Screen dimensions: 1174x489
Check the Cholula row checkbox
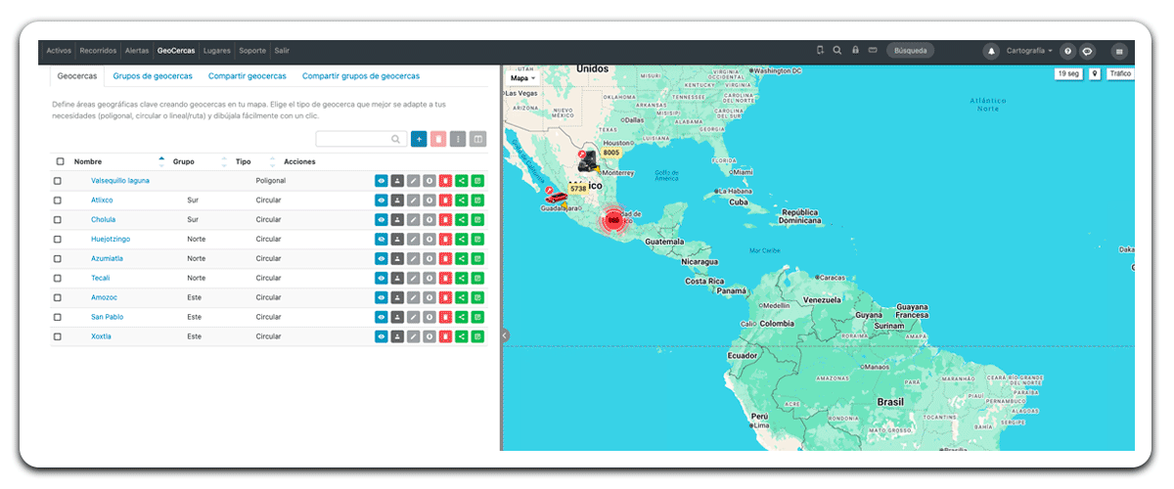tap(58, 219)
